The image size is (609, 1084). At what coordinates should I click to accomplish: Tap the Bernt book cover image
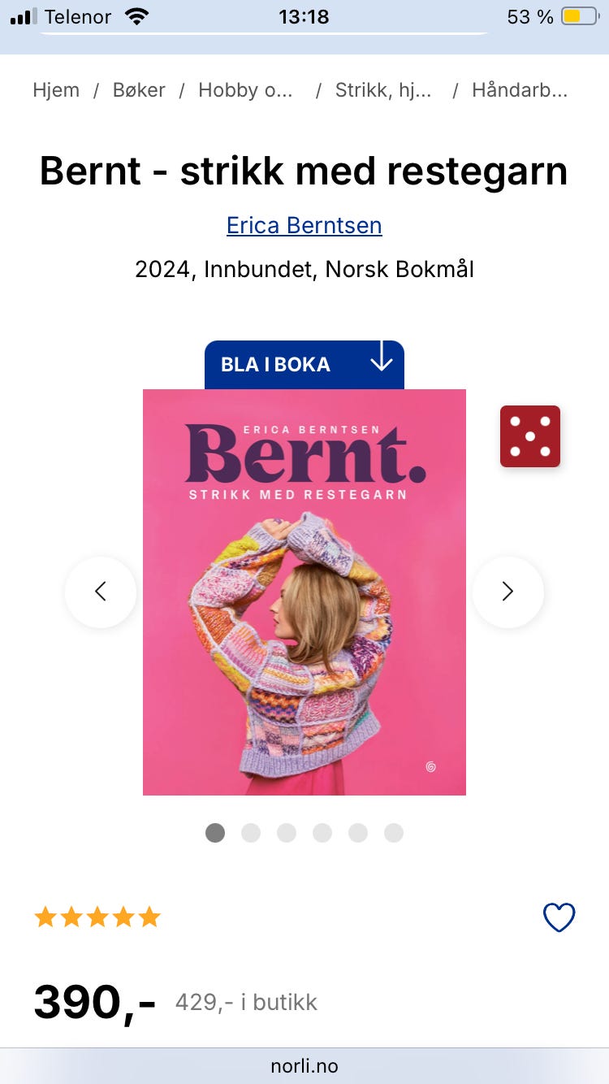click(x=304, y=592)
